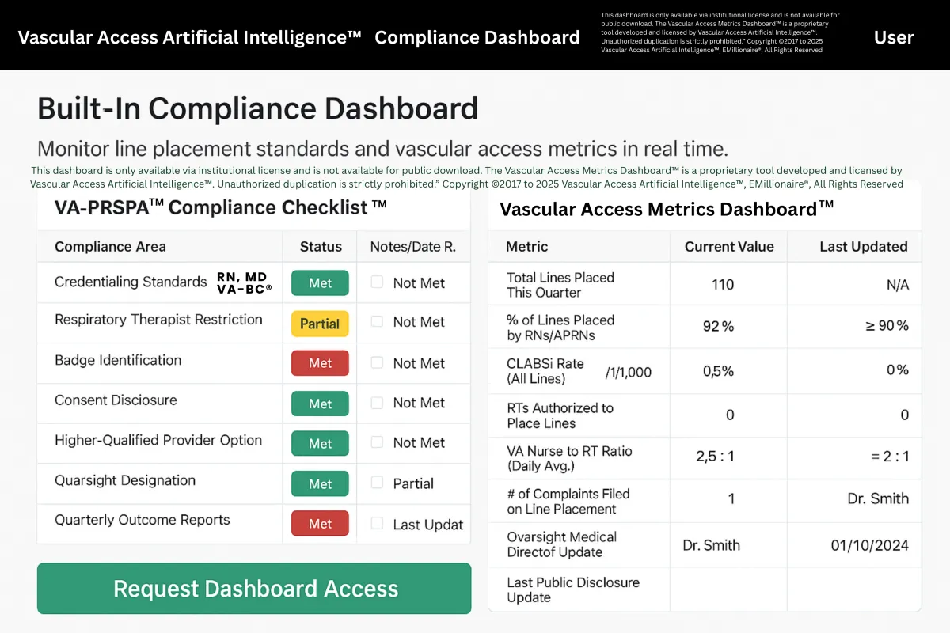
Task: Select the Total Lines Placed value 110
Action: pyautogui.click(x=723, y=285)
